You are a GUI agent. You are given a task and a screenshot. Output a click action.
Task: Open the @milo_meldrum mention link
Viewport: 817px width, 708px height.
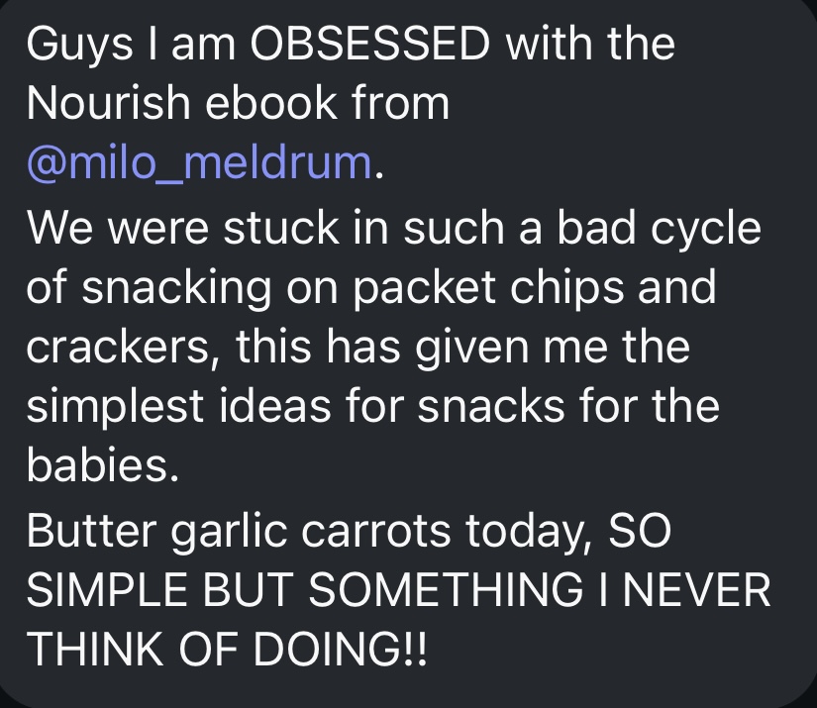(200, 163)
